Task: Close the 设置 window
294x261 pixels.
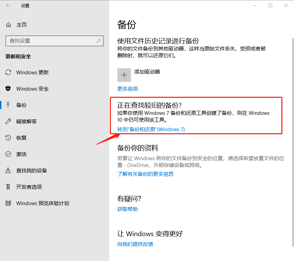Action: click(286, 5)
